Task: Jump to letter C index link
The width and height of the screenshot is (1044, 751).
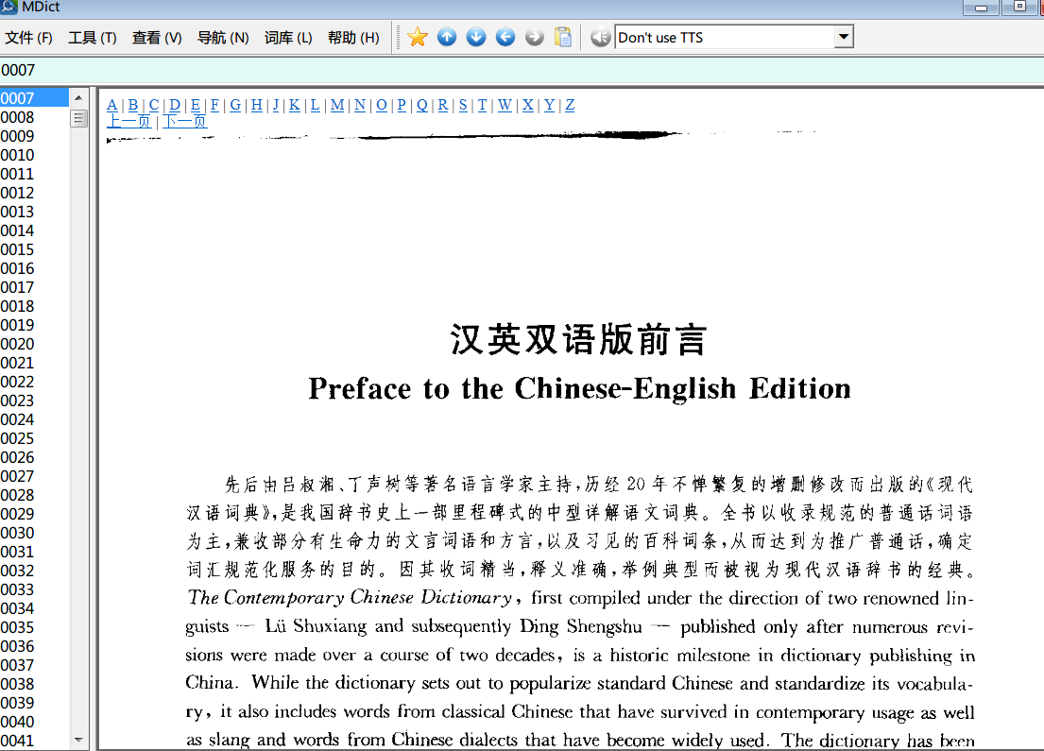Action: pos(154,105)
